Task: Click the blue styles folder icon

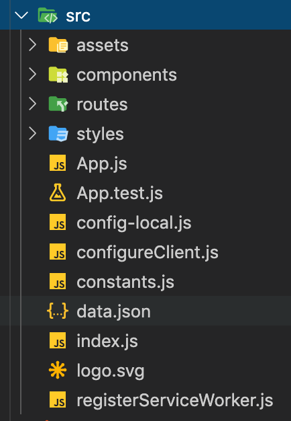Action: (x=58, y=133)
